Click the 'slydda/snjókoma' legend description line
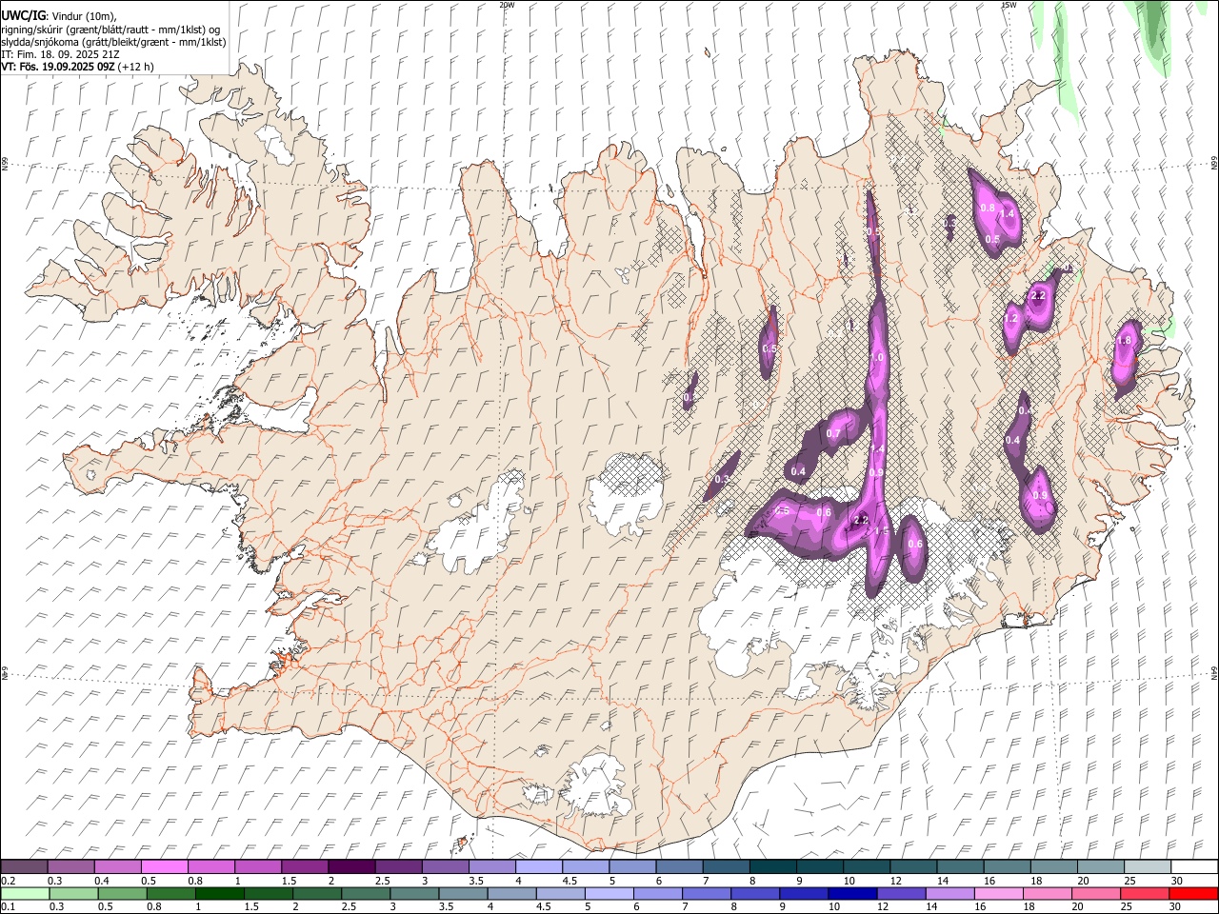 [113, 42]
